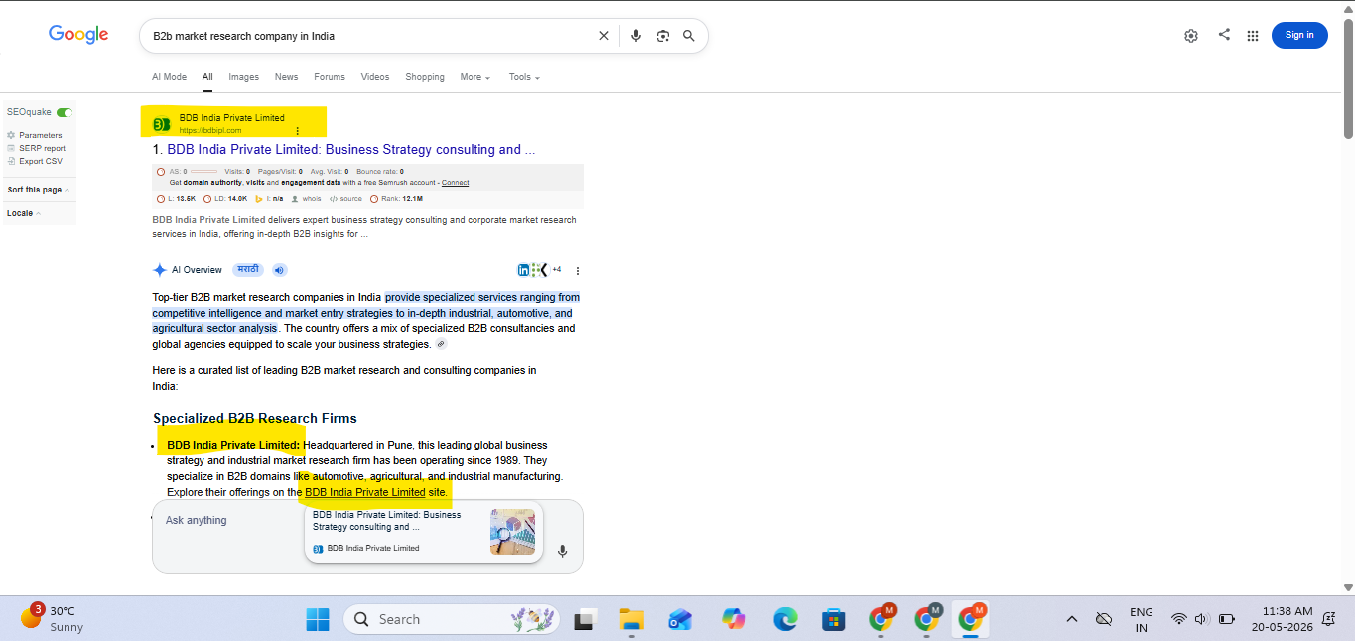Open Windows Start menu
This screenshot has height=641, width=1355.
pyautogui.click(x=318, y=619)
